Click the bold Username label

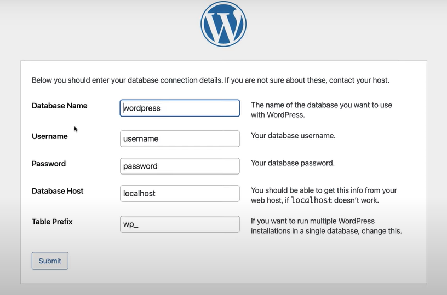tap(50, 136)
